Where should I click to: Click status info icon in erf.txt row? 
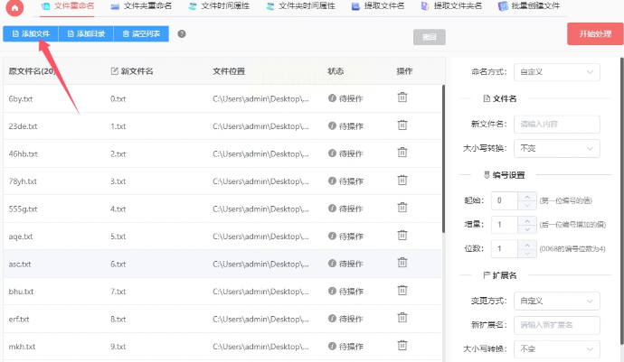(x=332, y=319)
